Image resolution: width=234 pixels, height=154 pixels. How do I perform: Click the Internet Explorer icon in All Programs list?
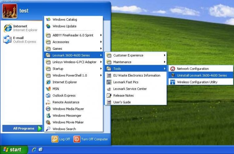[48, 82]
